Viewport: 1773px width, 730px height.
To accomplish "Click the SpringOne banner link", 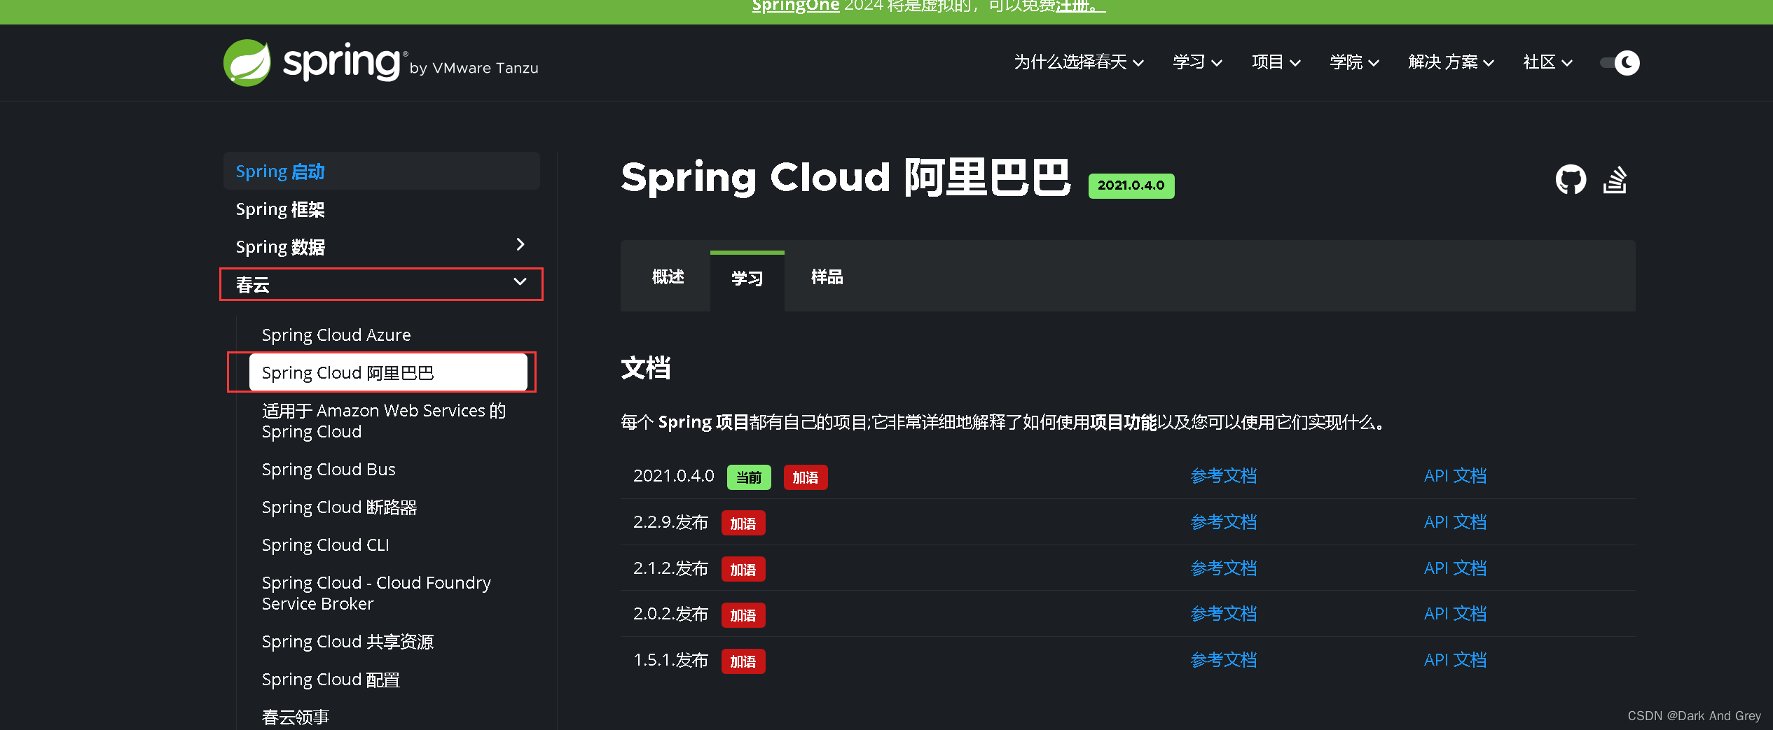I will (x=795, y=6).
